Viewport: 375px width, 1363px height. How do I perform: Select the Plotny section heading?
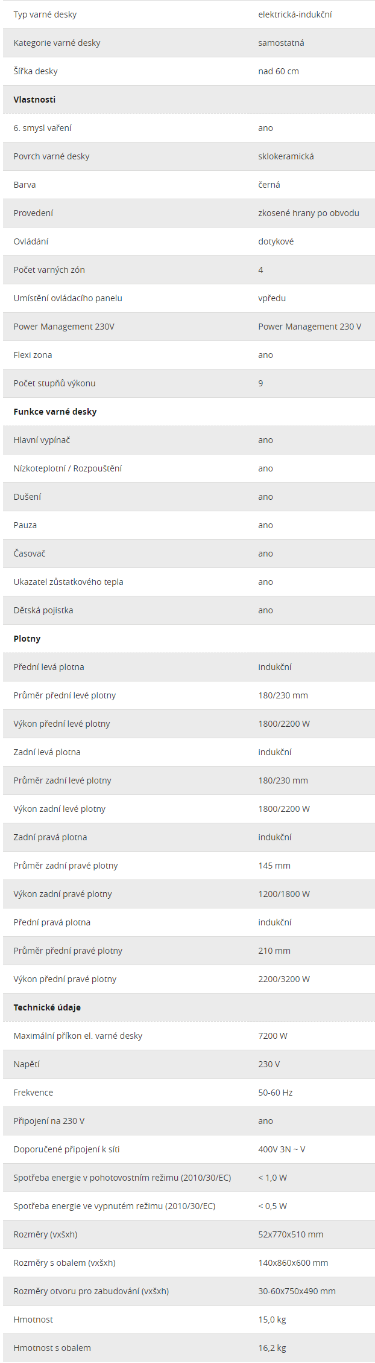pyautogui.click(x=27, y=639)
